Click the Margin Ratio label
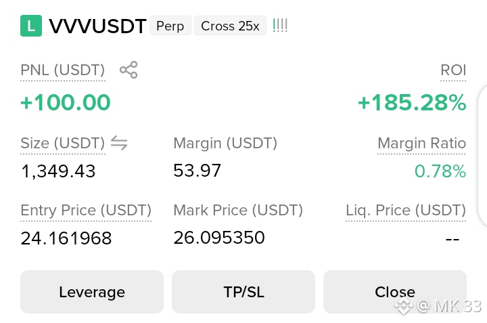 pos(422,144)
